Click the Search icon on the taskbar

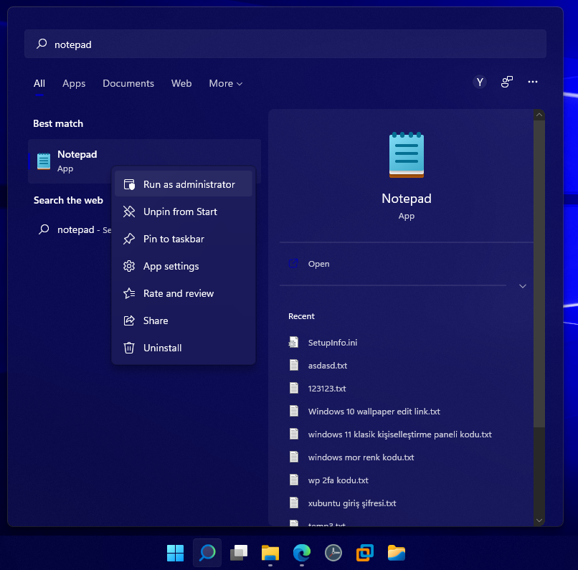coord(207,553)
